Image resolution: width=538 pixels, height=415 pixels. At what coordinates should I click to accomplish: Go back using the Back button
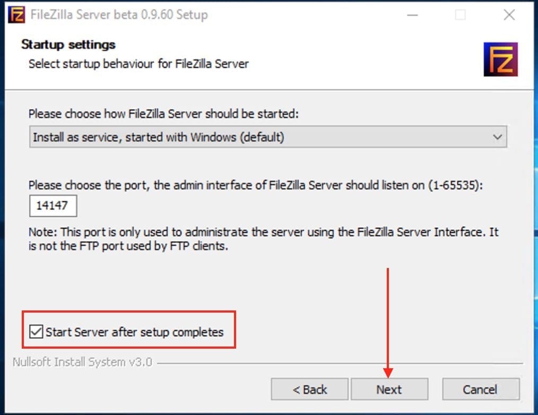click(309, 389)
